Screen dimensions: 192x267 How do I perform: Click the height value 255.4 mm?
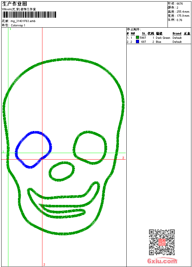pos(183,11)
